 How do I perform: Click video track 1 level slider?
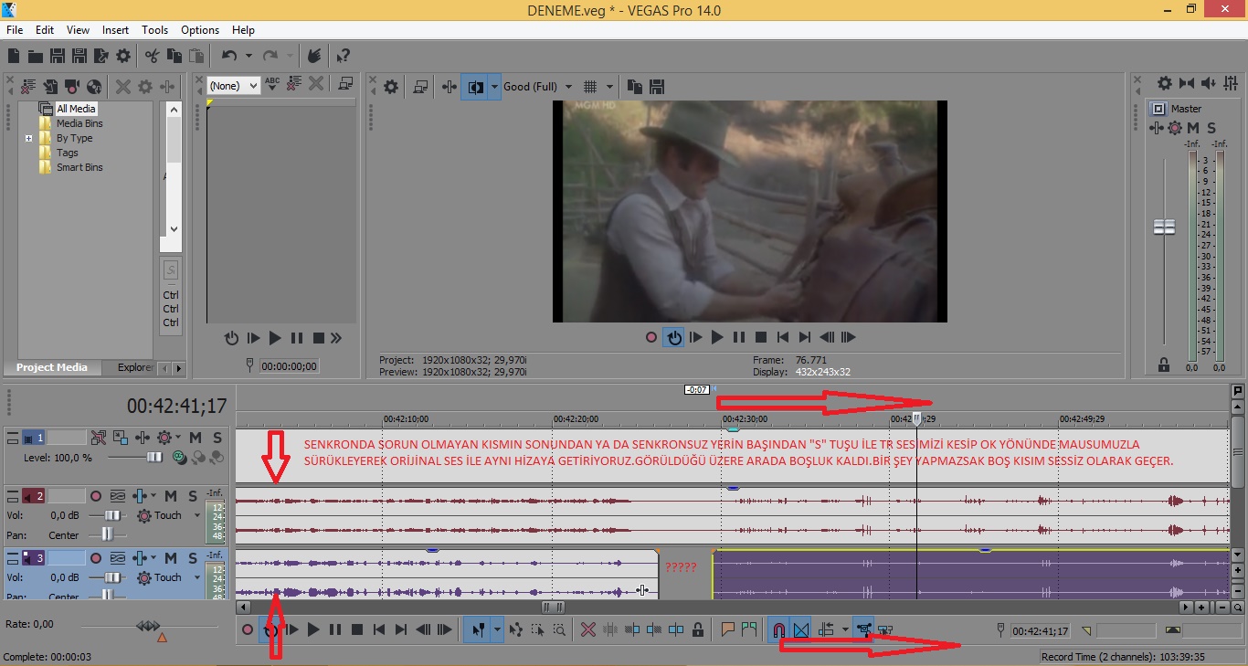coord(153,457)
